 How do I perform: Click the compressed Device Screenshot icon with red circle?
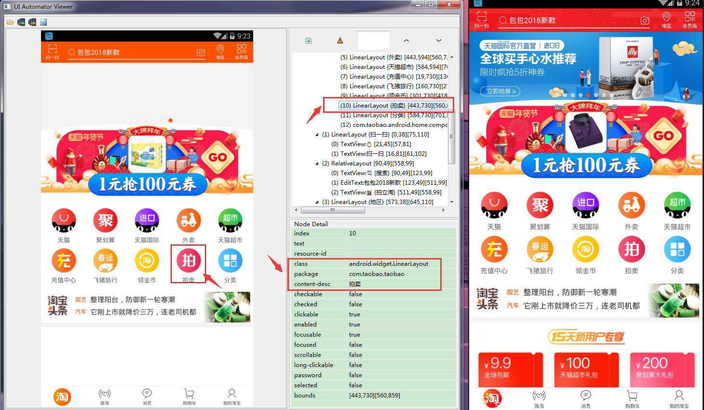click(x=32, y=22)
